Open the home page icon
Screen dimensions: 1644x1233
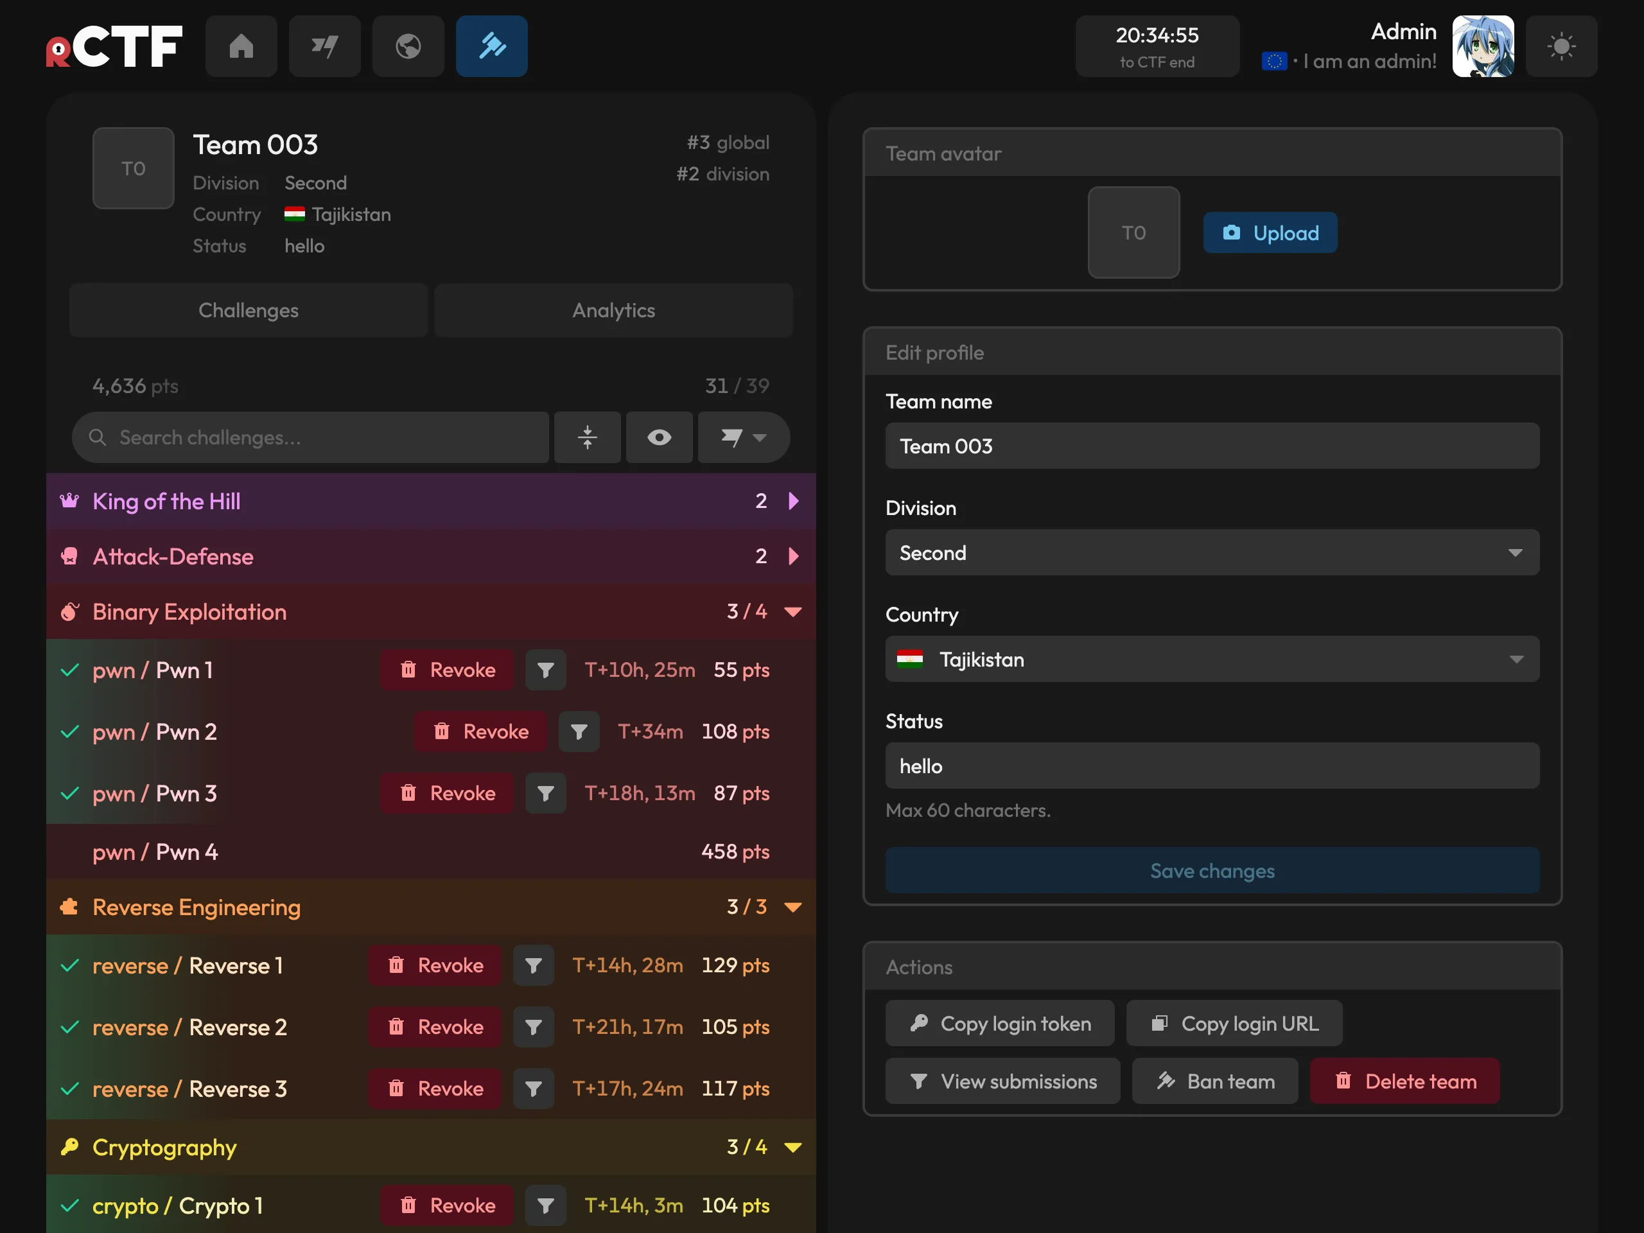tap(241, 46)
